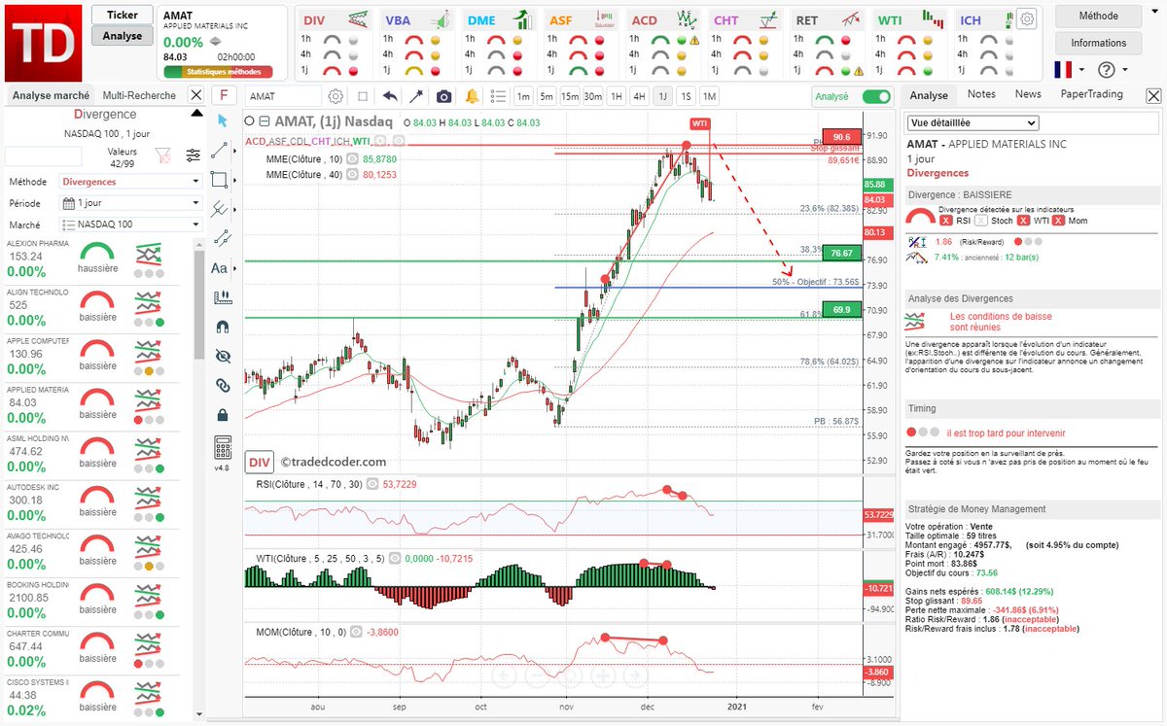Image resolution: width=1167 pixels, height=726 pixels.
Task: Open the help question mark icon
Action: coord(1106,70)
